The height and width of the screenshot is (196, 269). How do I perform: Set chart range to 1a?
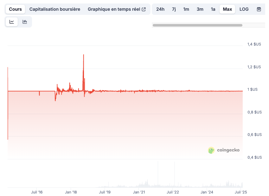pyautogui.click(x=213, y=9)
